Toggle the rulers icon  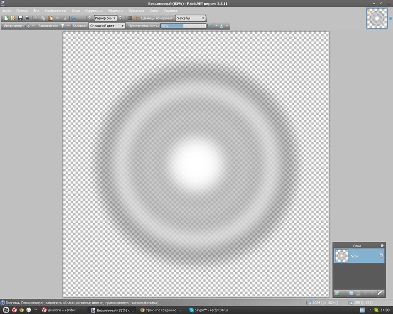(x=137, y=18)
